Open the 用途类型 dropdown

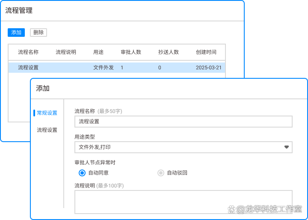pyautogui.click(x=184, y=147)
